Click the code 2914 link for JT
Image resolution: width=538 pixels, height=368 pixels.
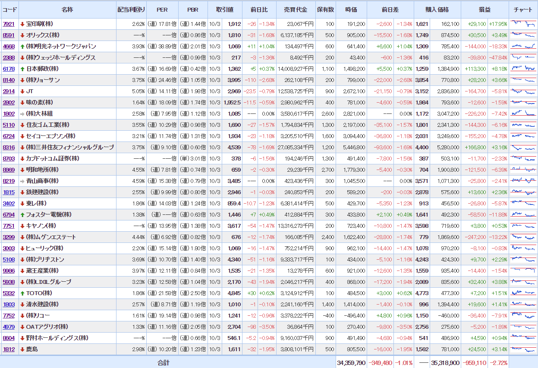point(9,91)
